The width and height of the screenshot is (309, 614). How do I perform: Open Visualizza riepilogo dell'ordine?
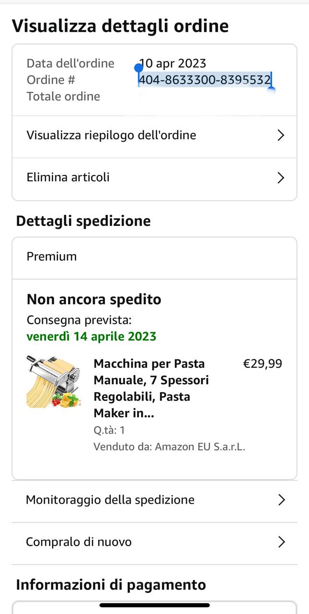(111, 135)
